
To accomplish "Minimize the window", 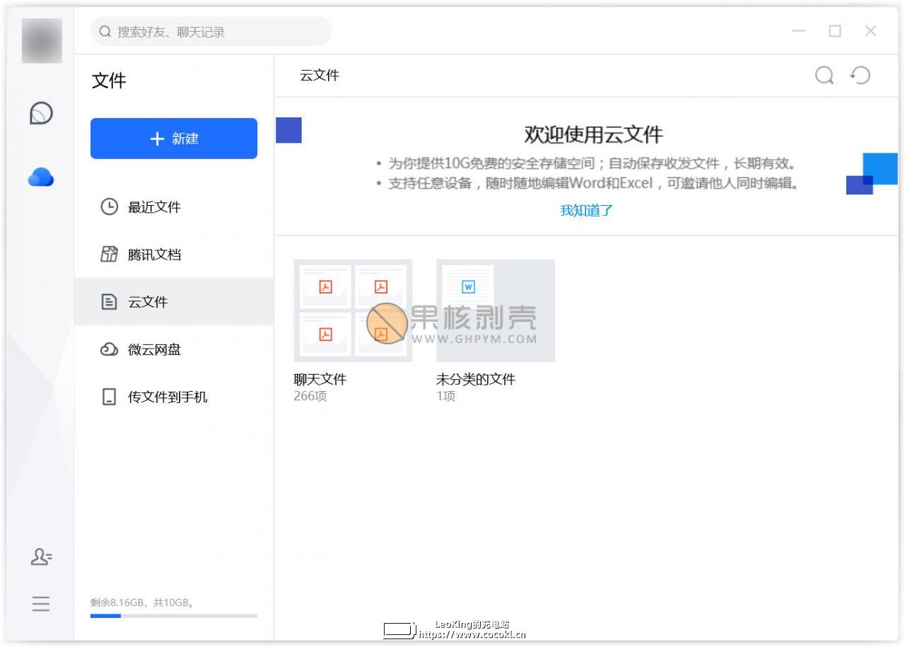I will click(798, 31).
